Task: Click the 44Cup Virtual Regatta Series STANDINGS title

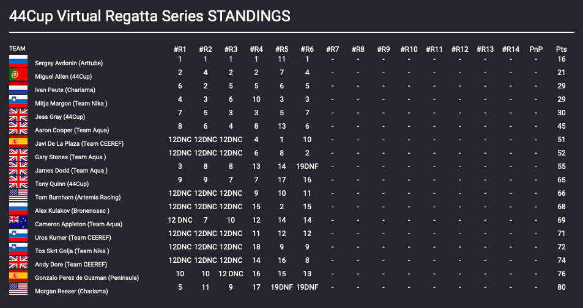Action: point(149,16)
